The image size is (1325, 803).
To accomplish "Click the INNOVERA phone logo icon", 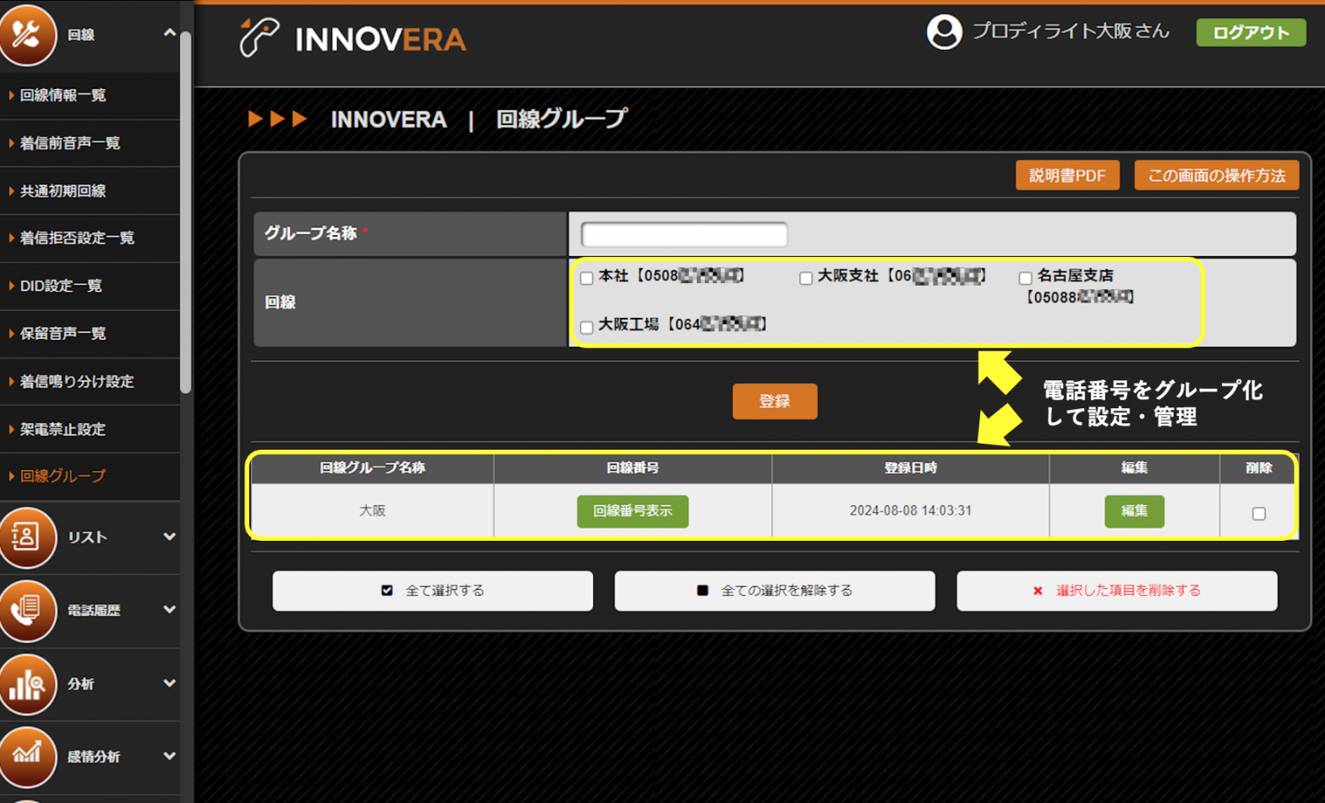I will click(259, 37).
